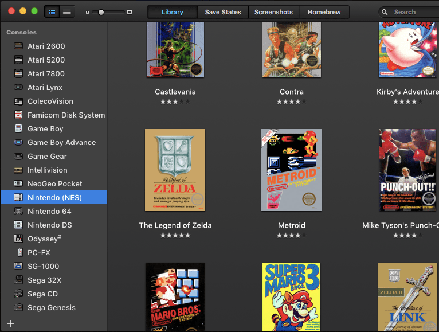This screenshot has width=439, height=332.
Task: Click the large-size icon beside slider
Action: point(130,12)
